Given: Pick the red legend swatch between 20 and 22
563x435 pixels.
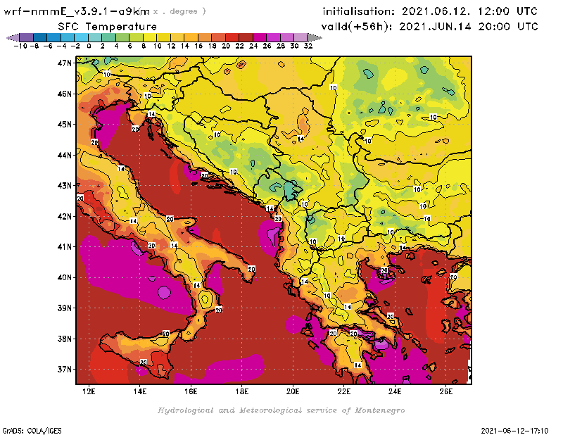Looking at the screenshot, I should point(232,37).
